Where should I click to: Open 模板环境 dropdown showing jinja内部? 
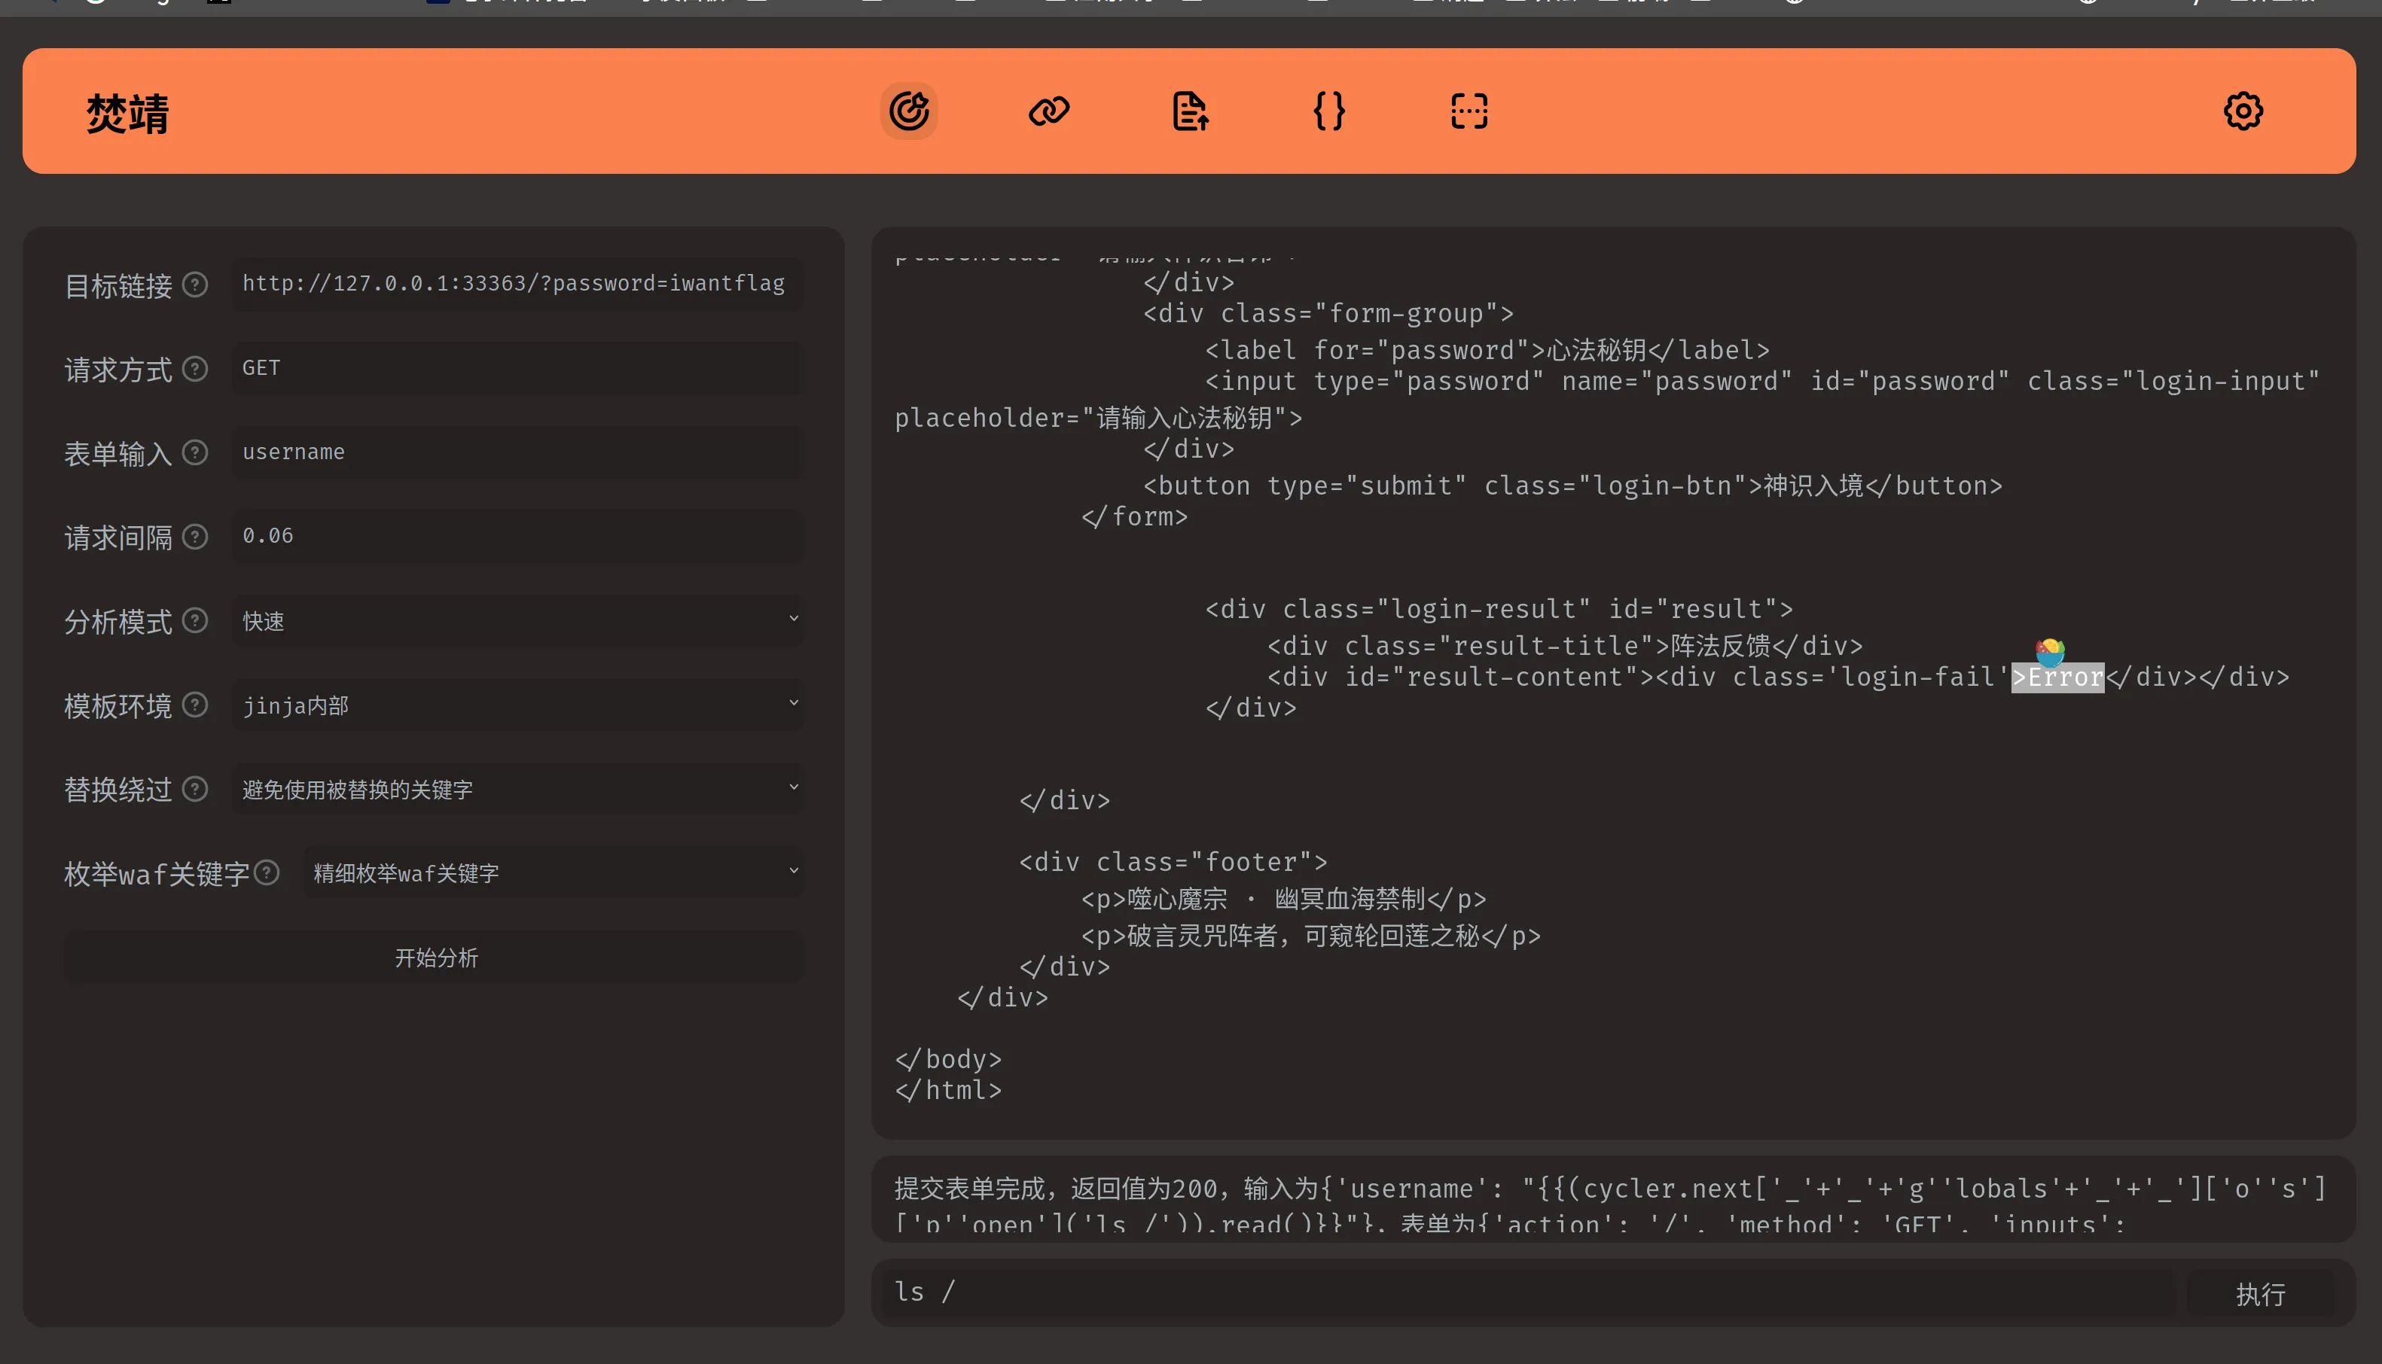[517, 705]
